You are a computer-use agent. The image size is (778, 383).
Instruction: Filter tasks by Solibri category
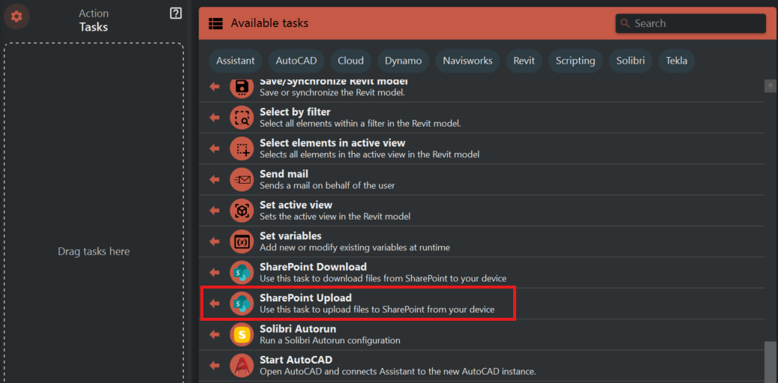(x=631, y=61)
